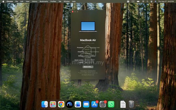
Task: Click the Serial number label
Action: (79, 60)
